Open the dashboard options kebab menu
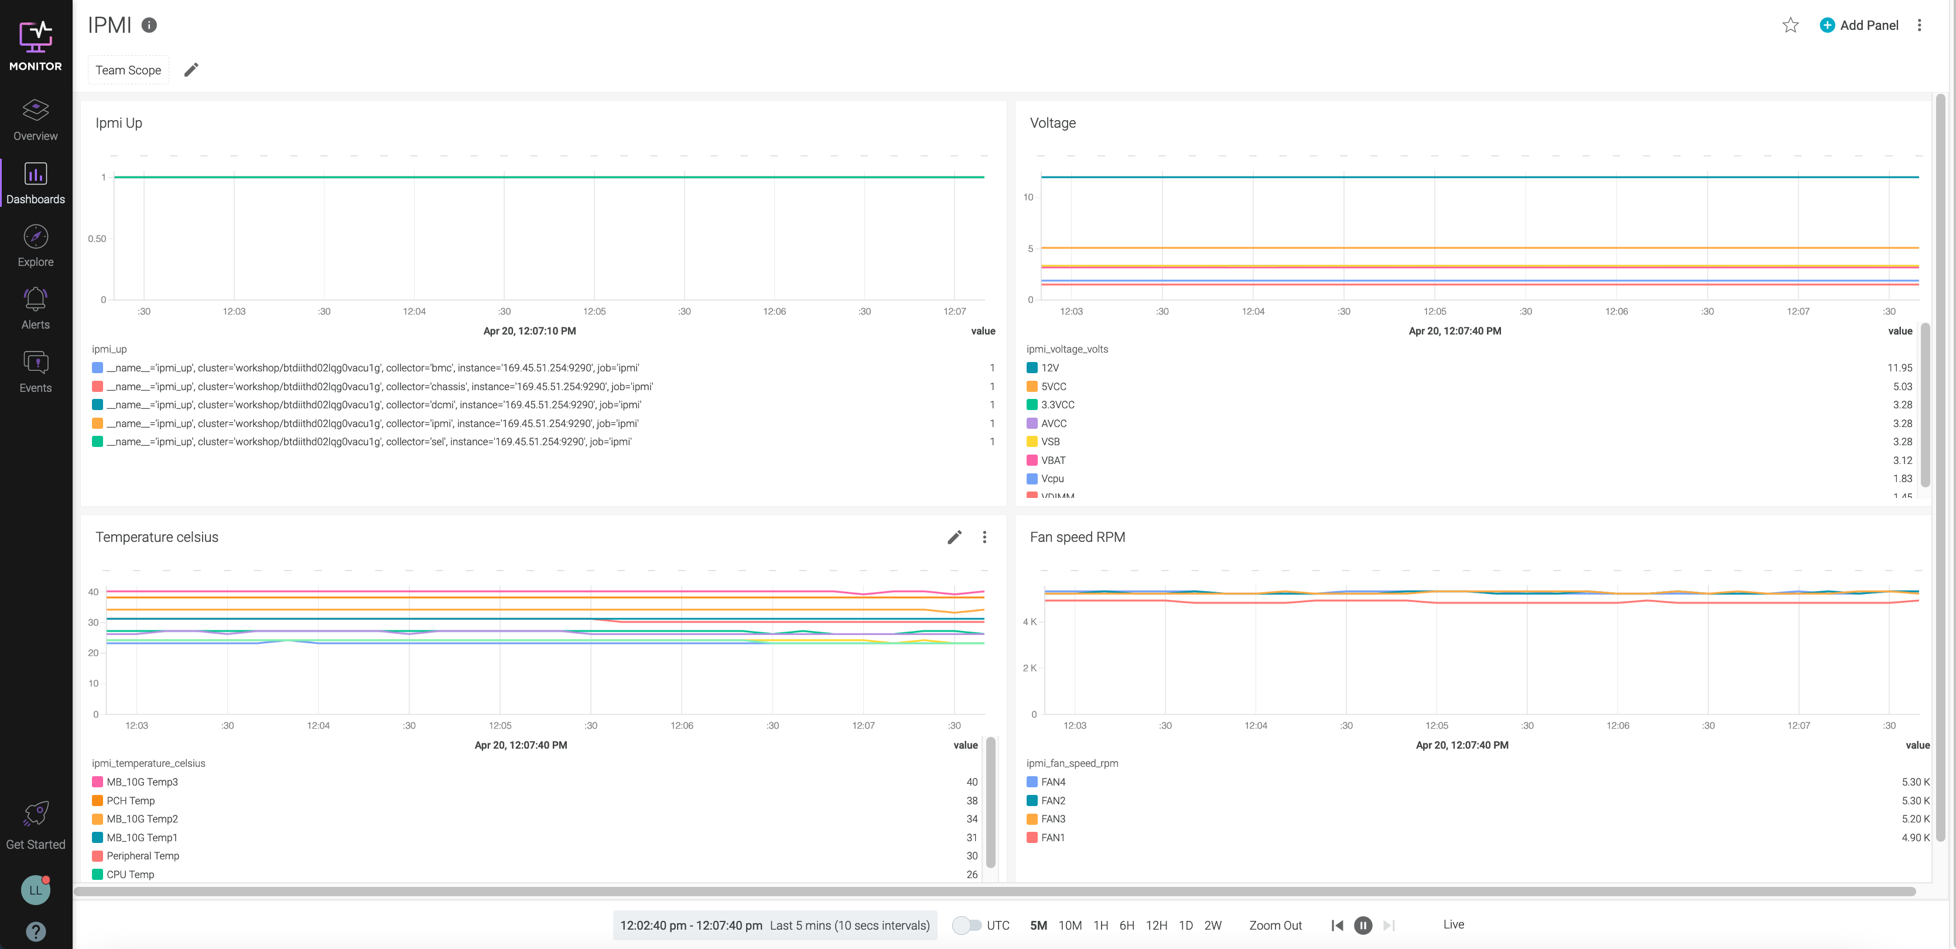 pyautogui.click(x=1920, y=25)
